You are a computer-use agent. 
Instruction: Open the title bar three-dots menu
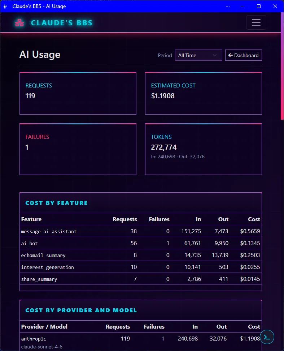point(228,6)
